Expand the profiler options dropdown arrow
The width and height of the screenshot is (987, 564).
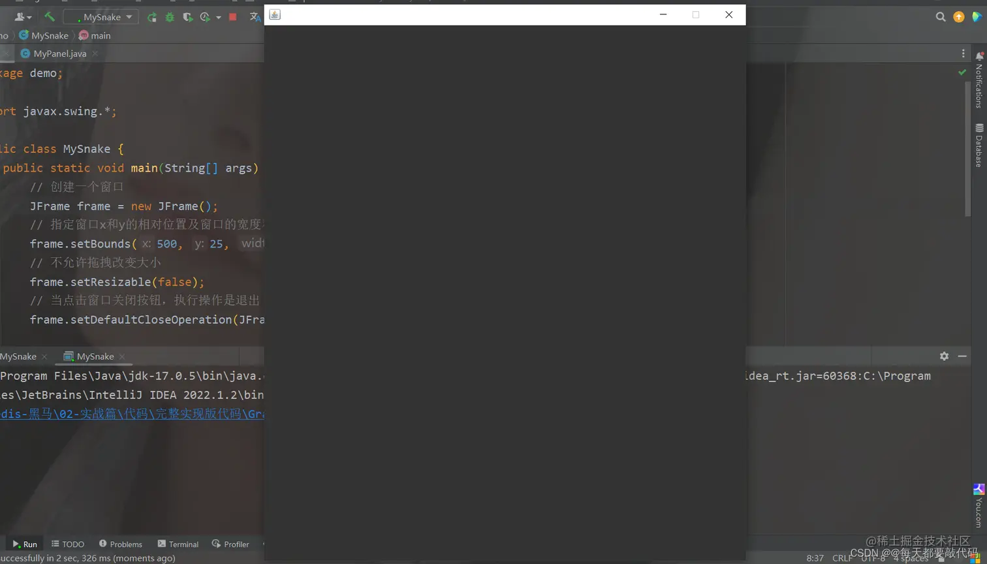218,17
